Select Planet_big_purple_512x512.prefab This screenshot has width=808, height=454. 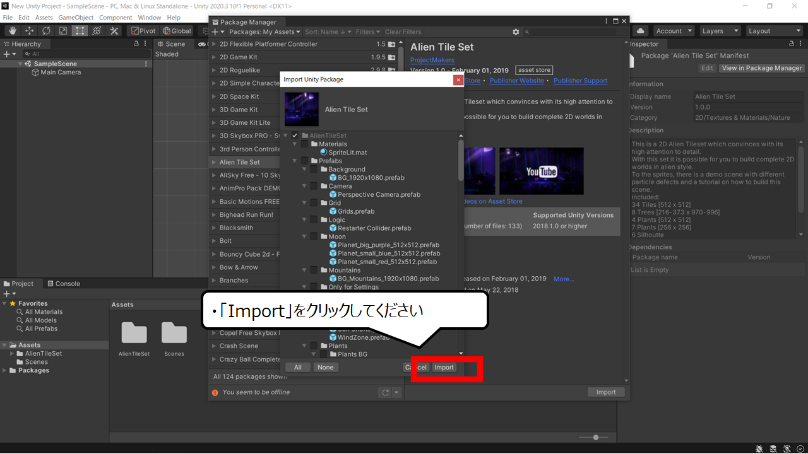384,245
